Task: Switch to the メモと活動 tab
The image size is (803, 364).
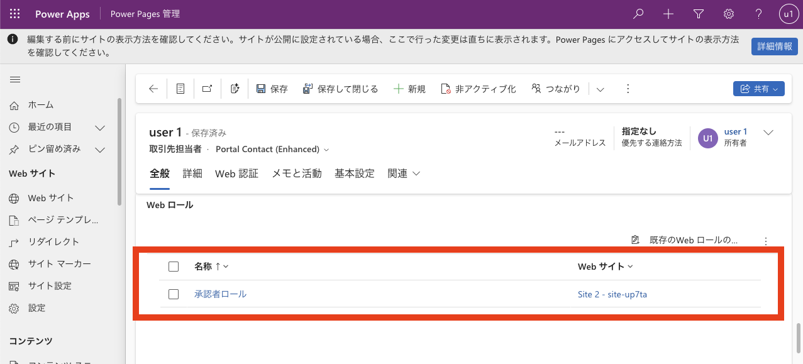Action: (x=296, y=174)
